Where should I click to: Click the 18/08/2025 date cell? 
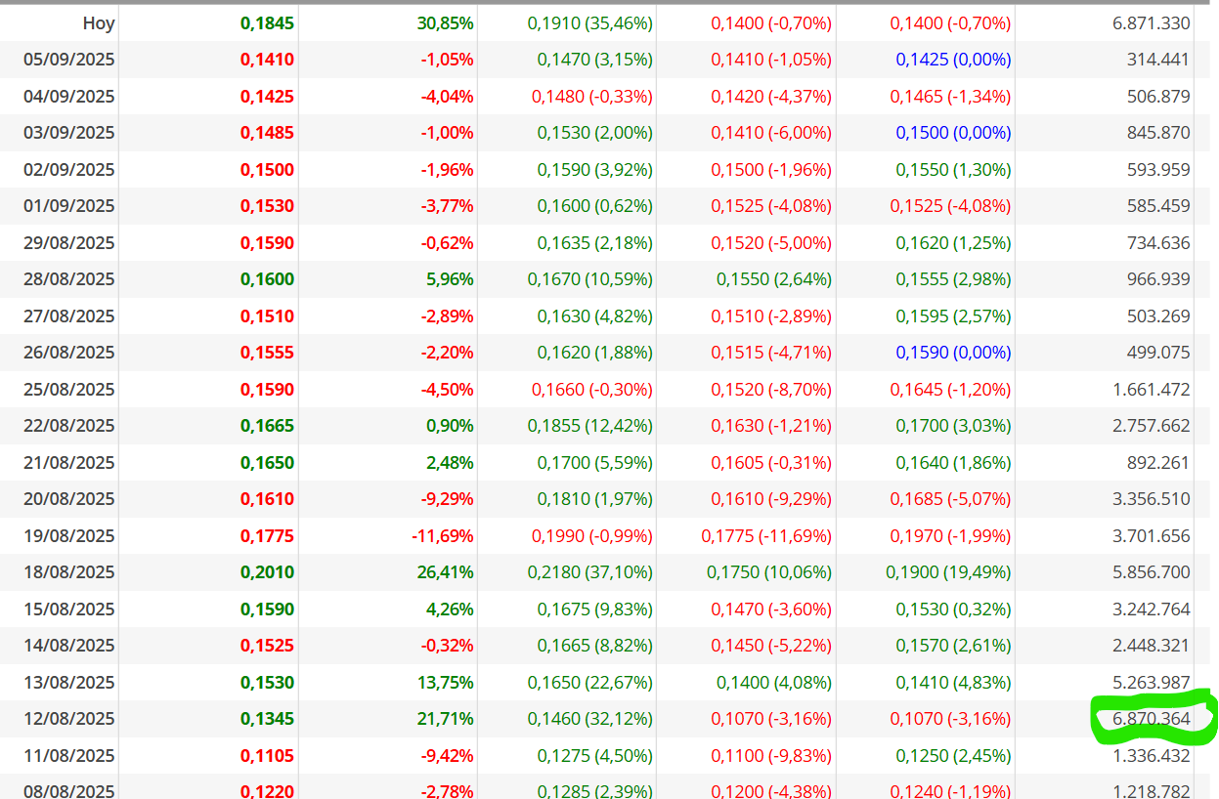point(69,572)
